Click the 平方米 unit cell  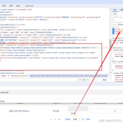[56, 111]
